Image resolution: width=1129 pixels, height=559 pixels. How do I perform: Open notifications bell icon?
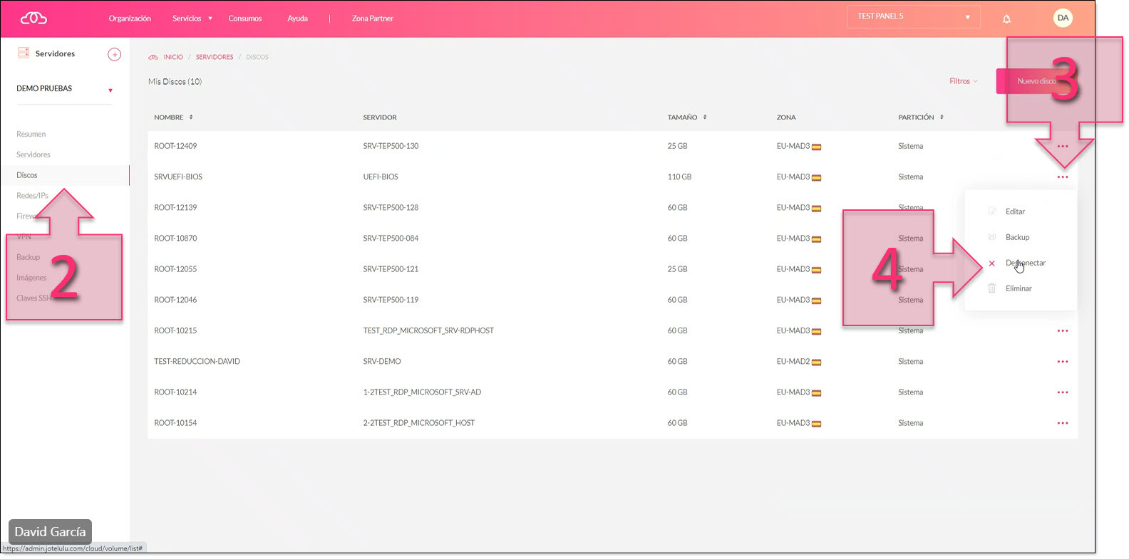1006,19
